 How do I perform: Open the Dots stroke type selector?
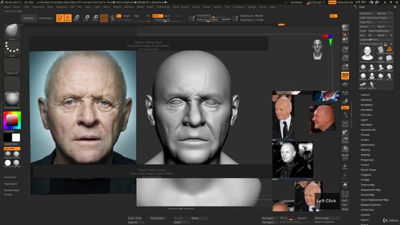tap(12, 49)
